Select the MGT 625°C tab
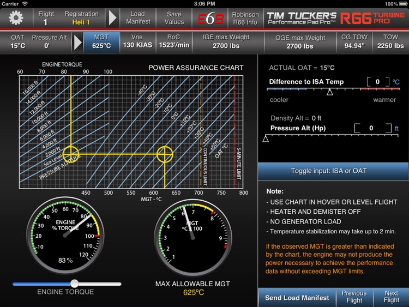This screenshot has height=307, width=409. point(101,42)
